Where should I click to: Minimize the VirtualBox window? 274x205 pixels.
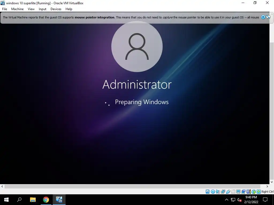(243, 3)
